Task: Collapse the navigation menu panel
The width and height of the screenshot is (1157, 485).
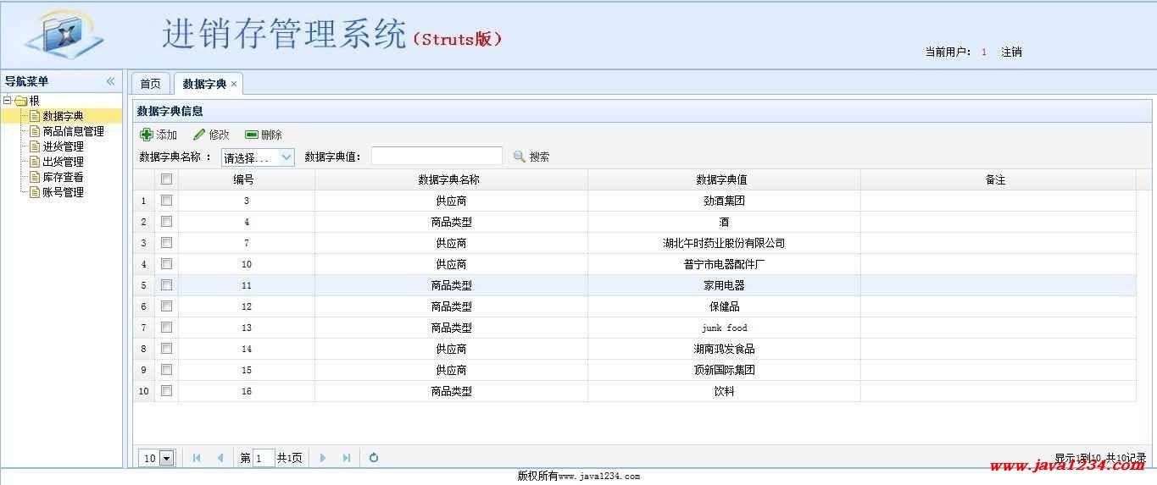Action: tap(110, 81)
